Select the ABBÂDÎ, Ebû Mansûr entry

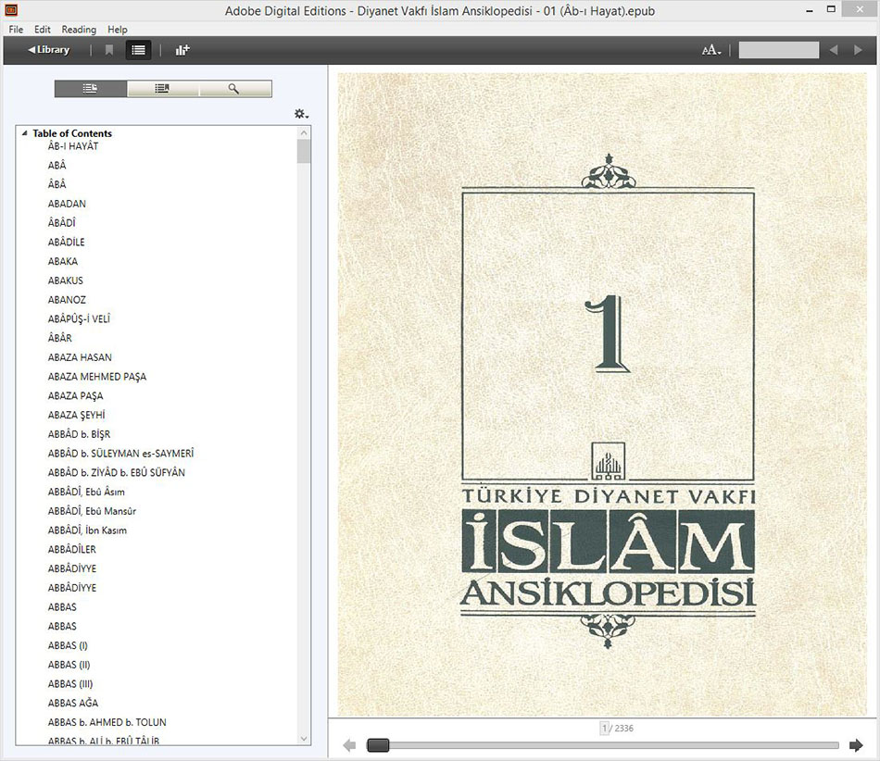click(x=92, y=511)
